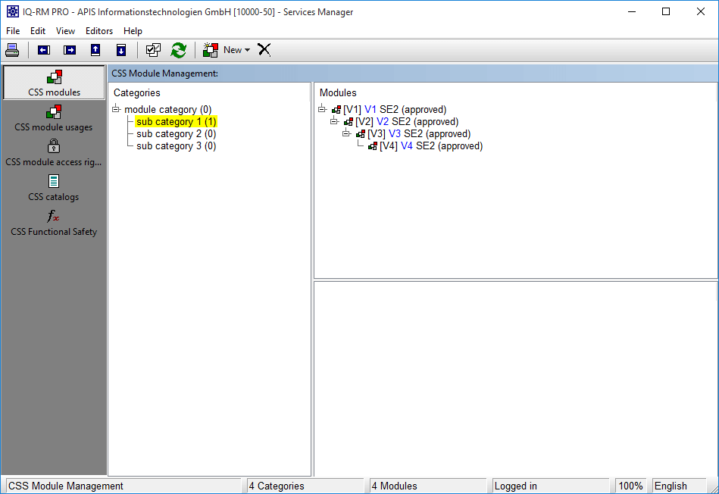This screenshot has width=719, height=494.
Task: Select sub category 3 (0)
Action: tap(176, 146)
